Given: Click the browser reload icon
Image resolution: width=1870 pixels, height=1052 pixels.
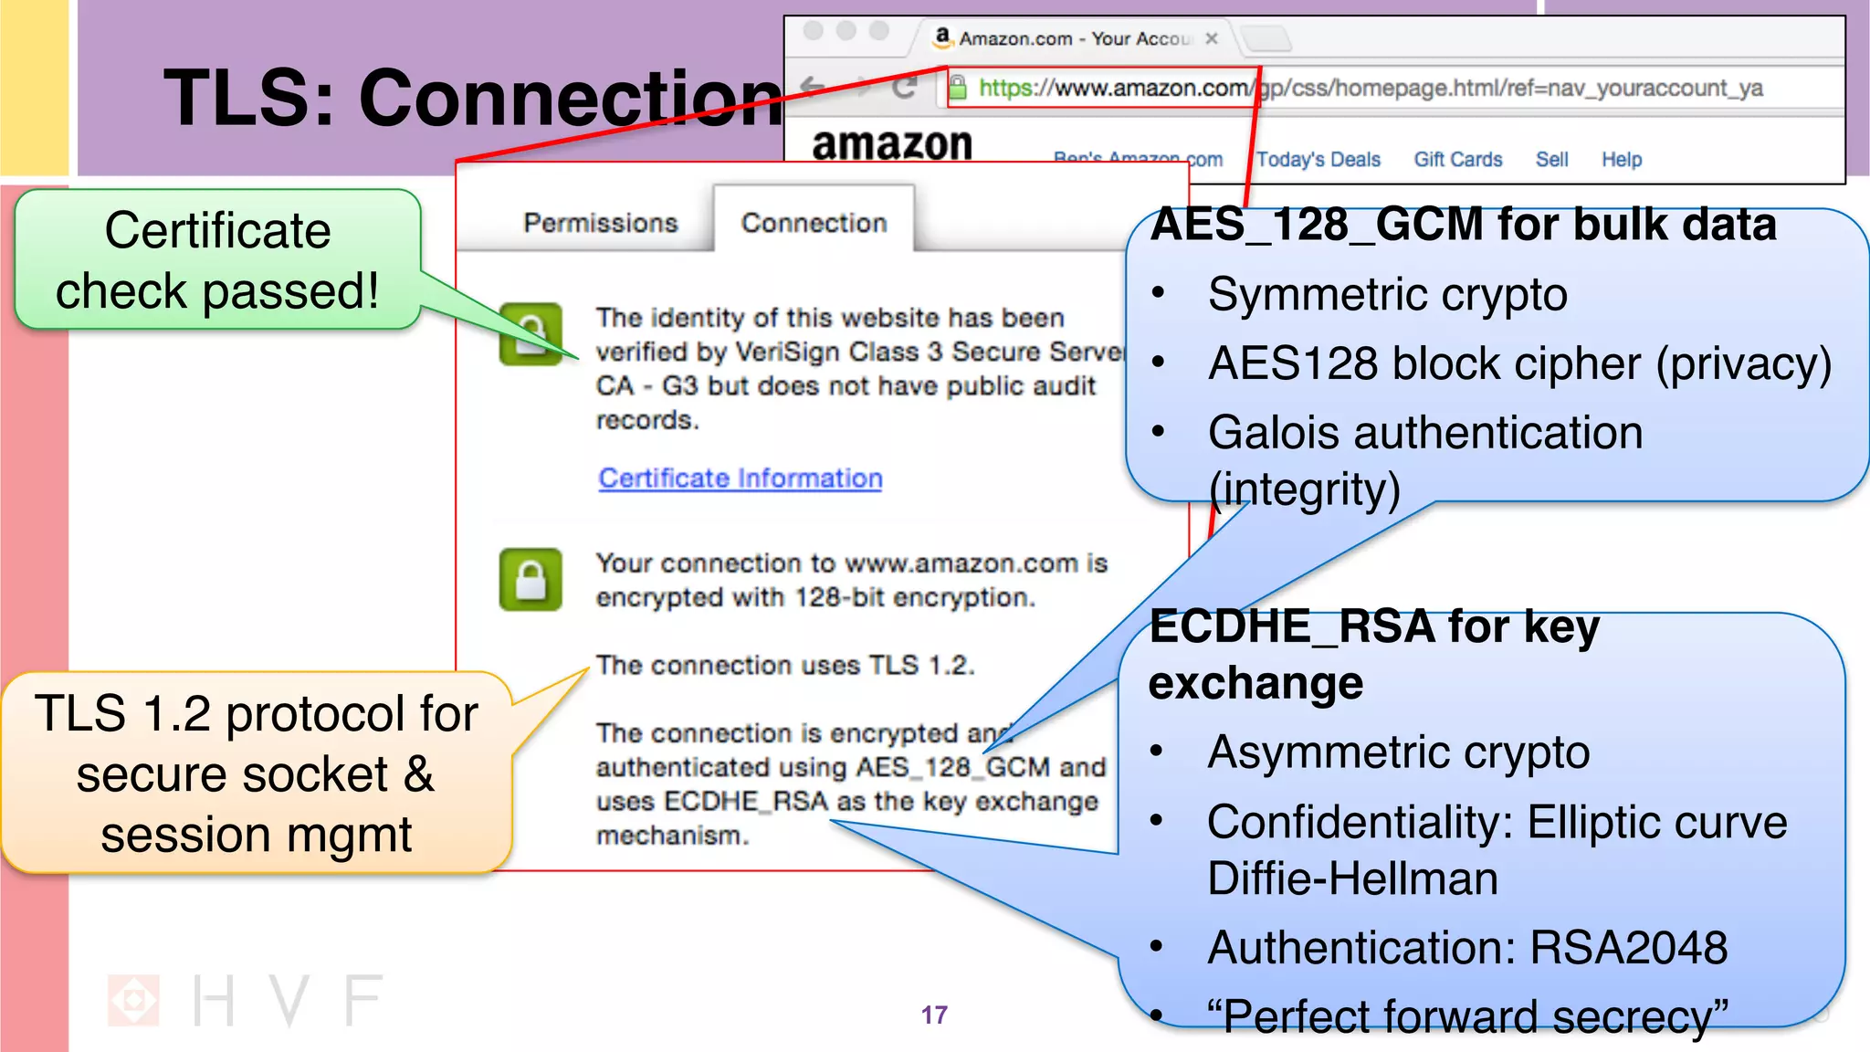Looking at the screenshot, I should [x=904, y=88].
